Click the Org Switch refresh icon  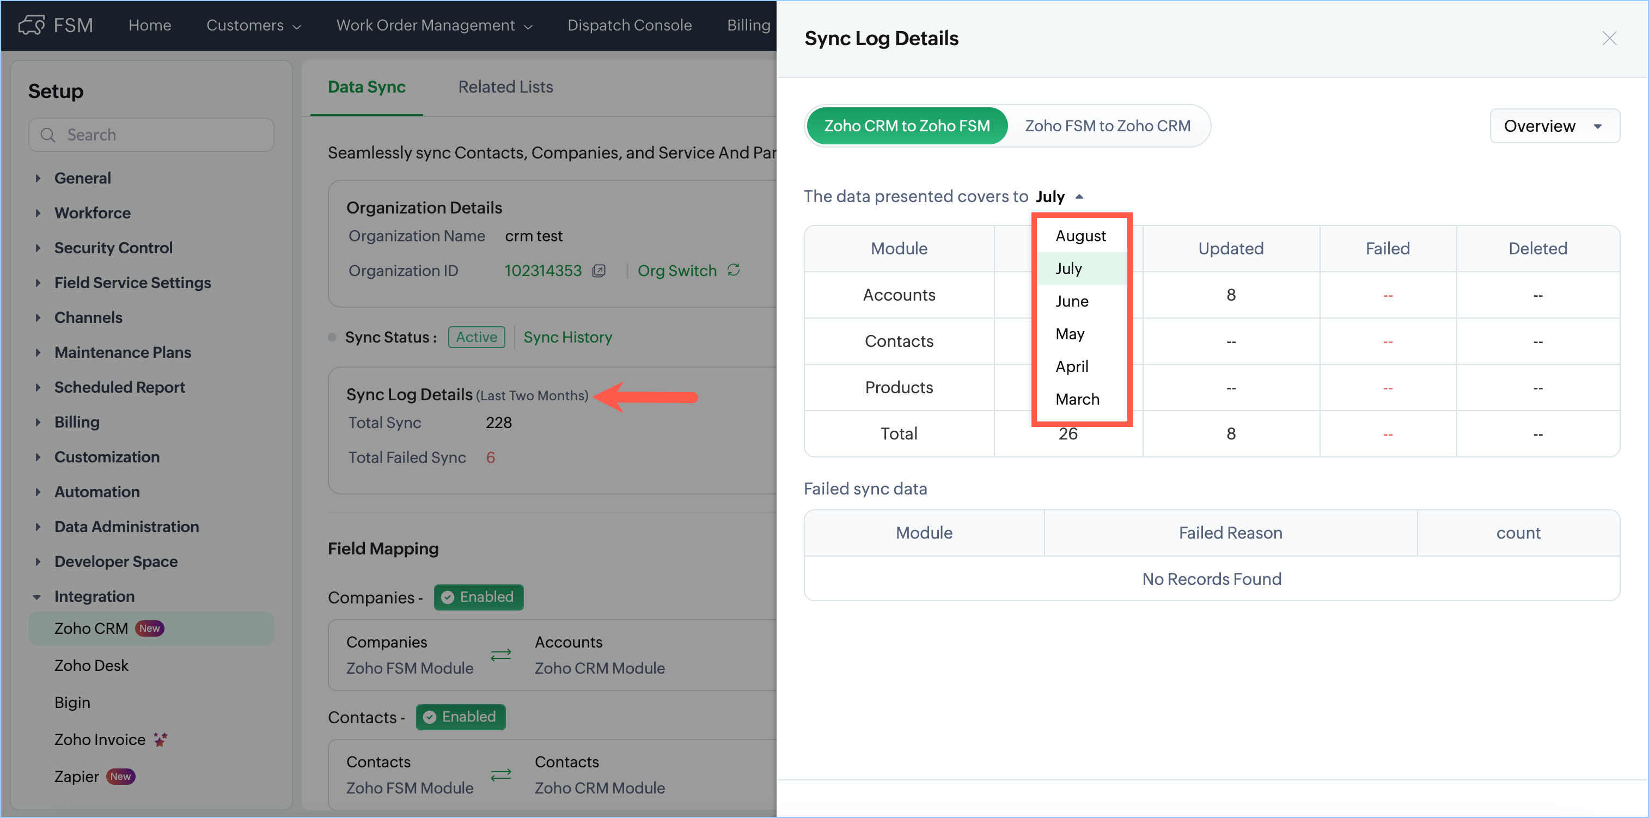[734, 270]
